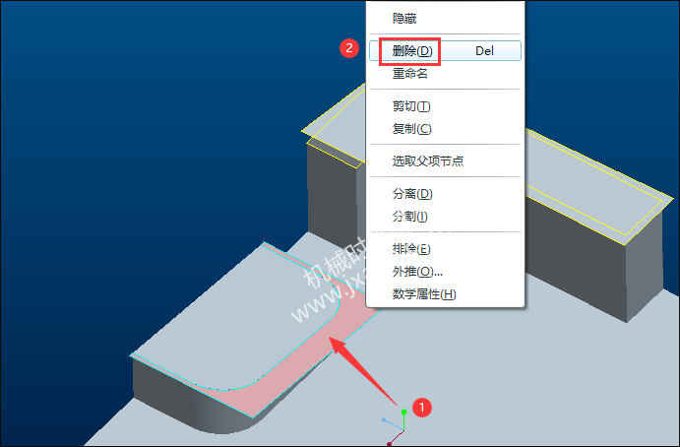Pick the blue axis endpoint of triad
The width and height of the screenshot is (680, 447).
384,419
